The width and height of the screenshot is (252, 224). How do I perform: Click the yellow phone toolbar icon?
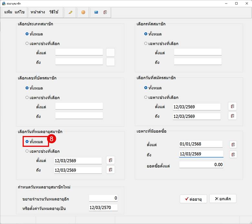click(70, 12)
